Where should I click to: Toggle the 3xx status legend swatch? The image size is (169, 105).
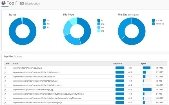click(44, 24)
